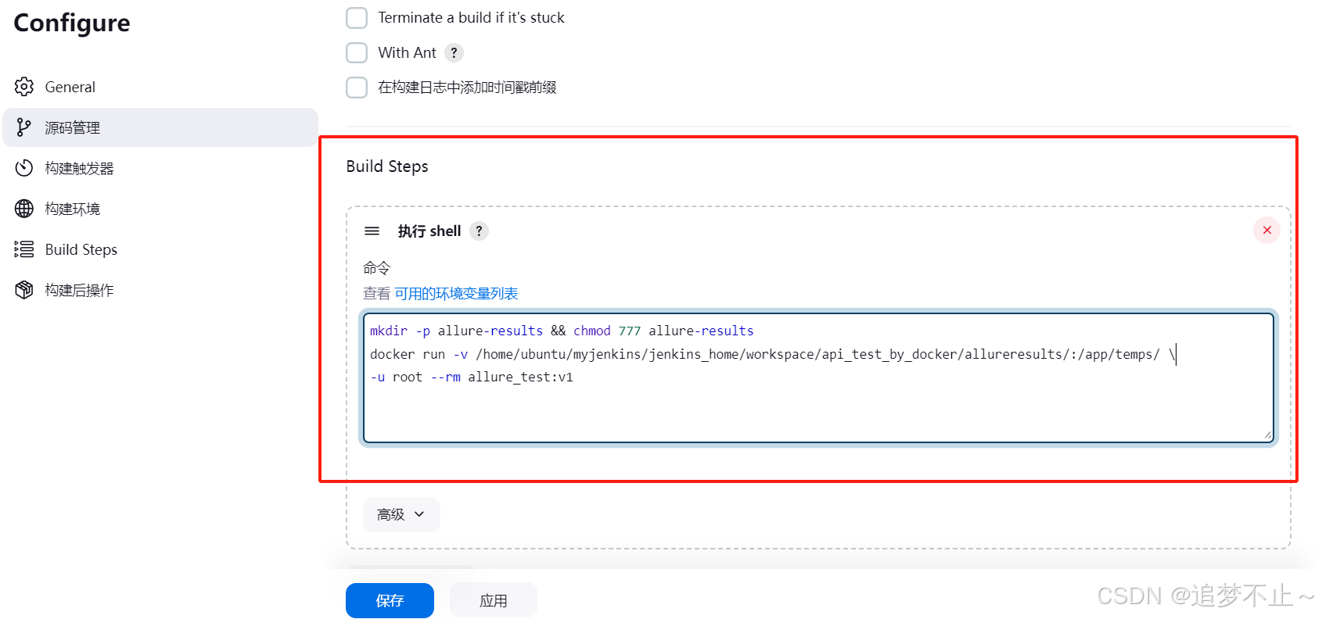
Task: Expand the 高级 advanced options
Action: tap(401, 514)
